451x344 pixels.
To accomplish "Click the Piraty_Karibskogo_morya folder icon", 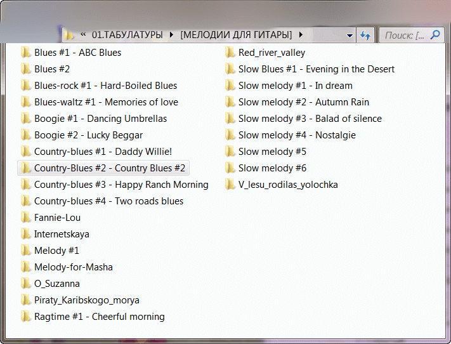I will 25,300.
